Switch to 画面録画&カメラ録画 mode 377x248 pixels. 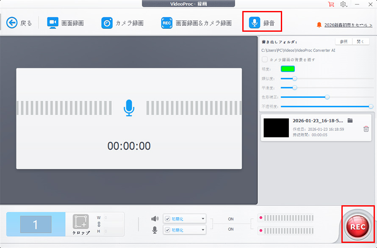[x=196, y=23]
